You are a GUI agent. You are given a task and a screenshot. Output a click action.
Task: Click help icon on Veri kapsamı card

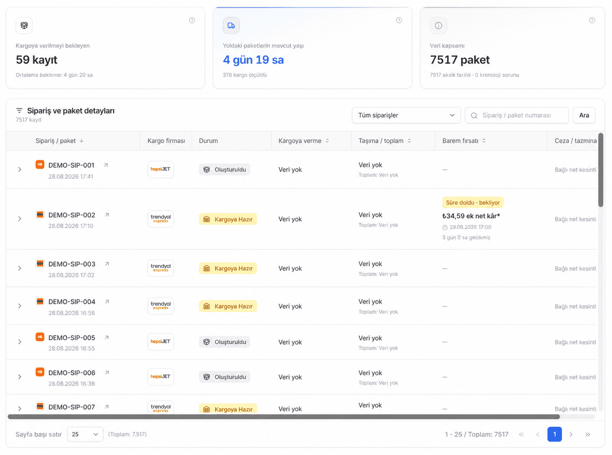coord(592,20)
